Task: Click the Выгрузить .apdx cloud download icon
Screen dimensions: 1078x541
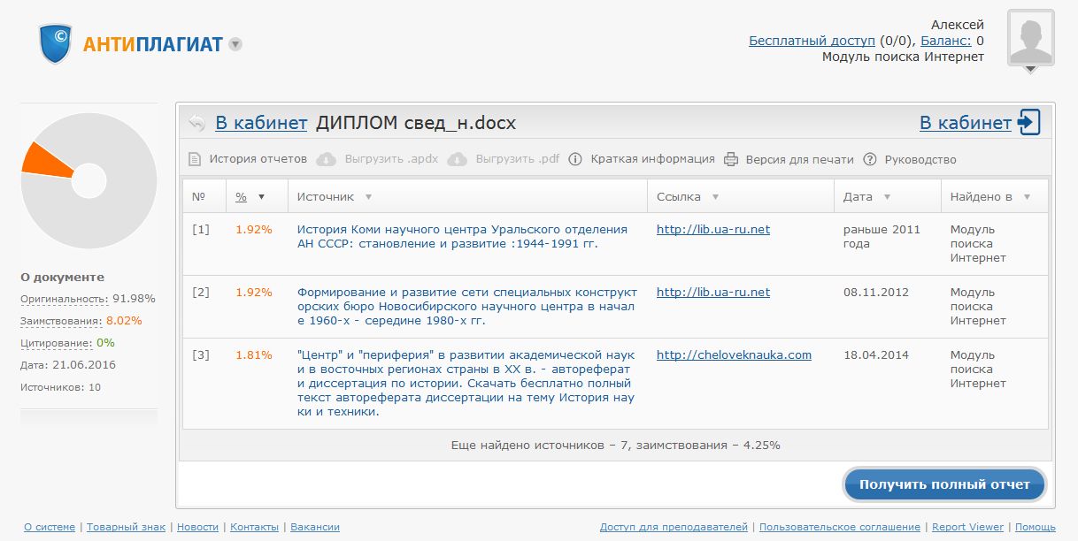Action: click(326, 160)
